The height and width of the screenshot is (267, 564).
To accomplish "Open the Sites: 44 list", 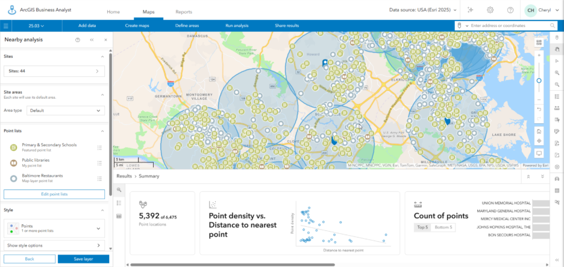I will click(x=54, y=71).
